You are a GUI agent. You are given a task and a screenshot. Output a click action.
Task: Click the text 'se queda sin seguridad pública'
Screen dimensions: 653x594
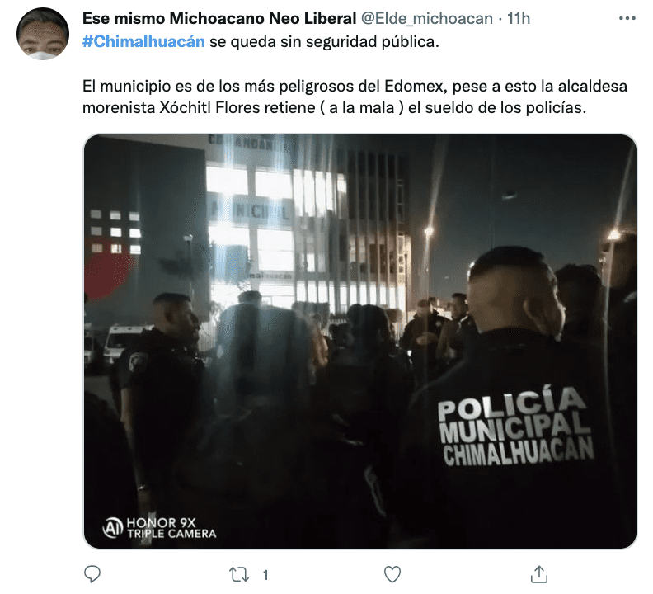(x=323, y=42)
